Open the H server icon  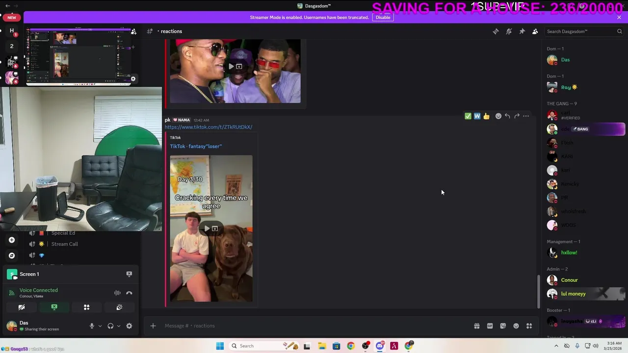[x=12, y=31]
